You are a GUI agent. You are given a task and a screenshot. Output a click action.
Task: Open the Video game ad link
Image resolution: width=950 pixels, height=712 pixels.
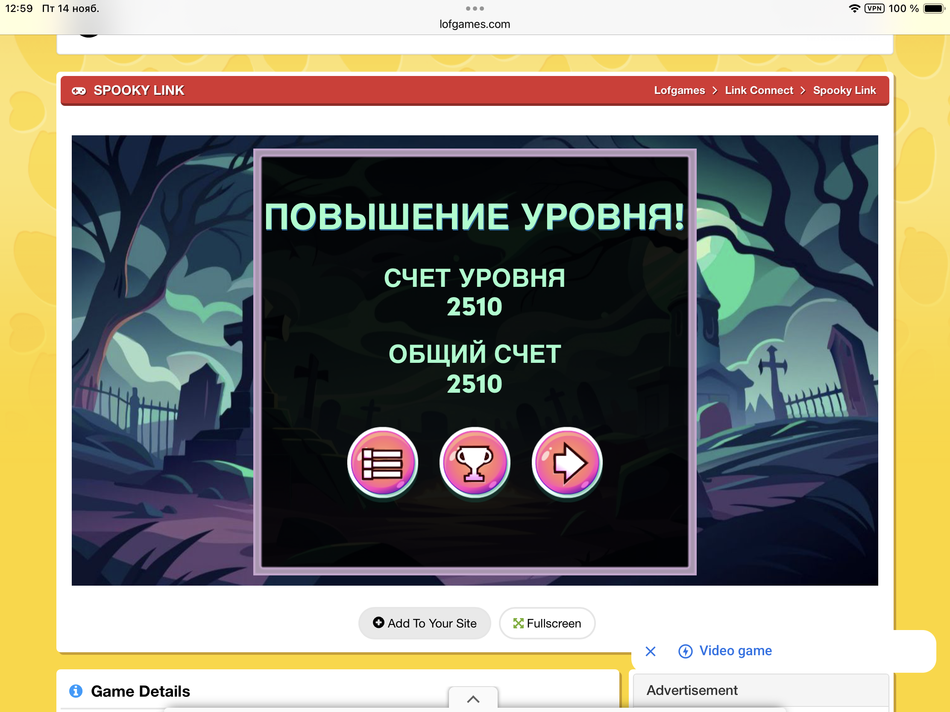point(735,651)
